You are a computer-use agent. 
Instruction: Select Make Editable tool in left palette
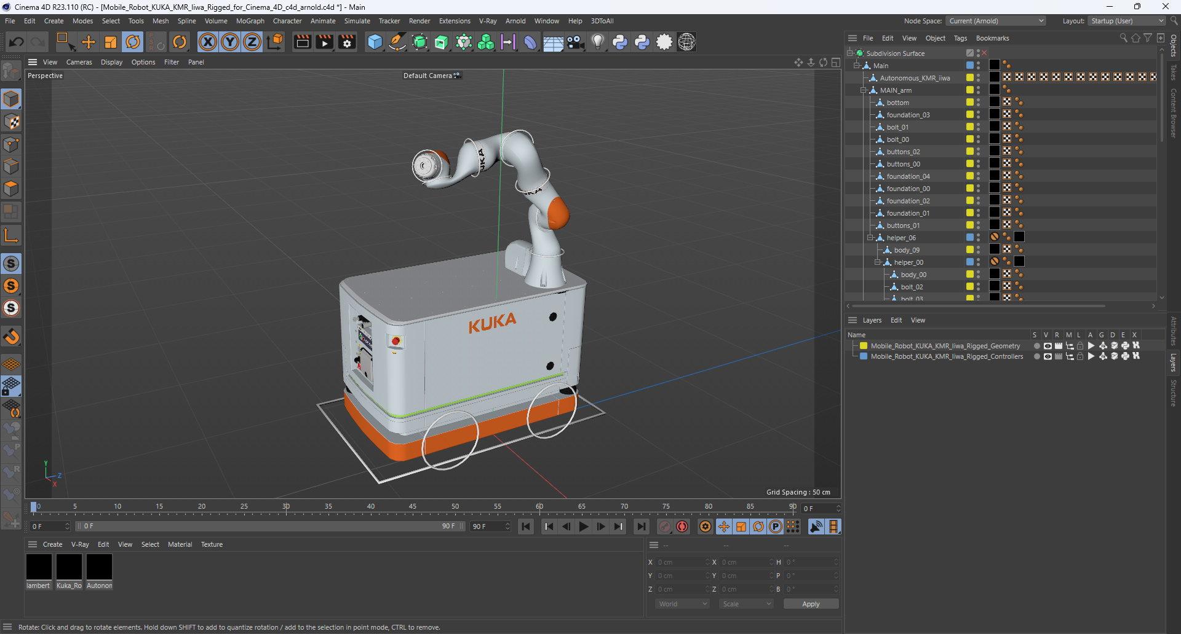point(11,71)
